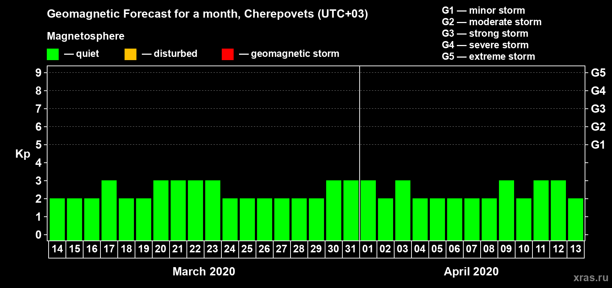Screen dimensions: 612x288
Task: Click date label 24 on the axis
Action: coord(230,249)
